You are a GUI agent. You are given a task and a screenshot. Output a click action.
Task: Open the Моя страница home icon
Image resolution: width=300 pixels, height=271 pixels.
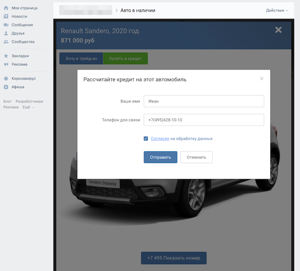click(6, 8)
